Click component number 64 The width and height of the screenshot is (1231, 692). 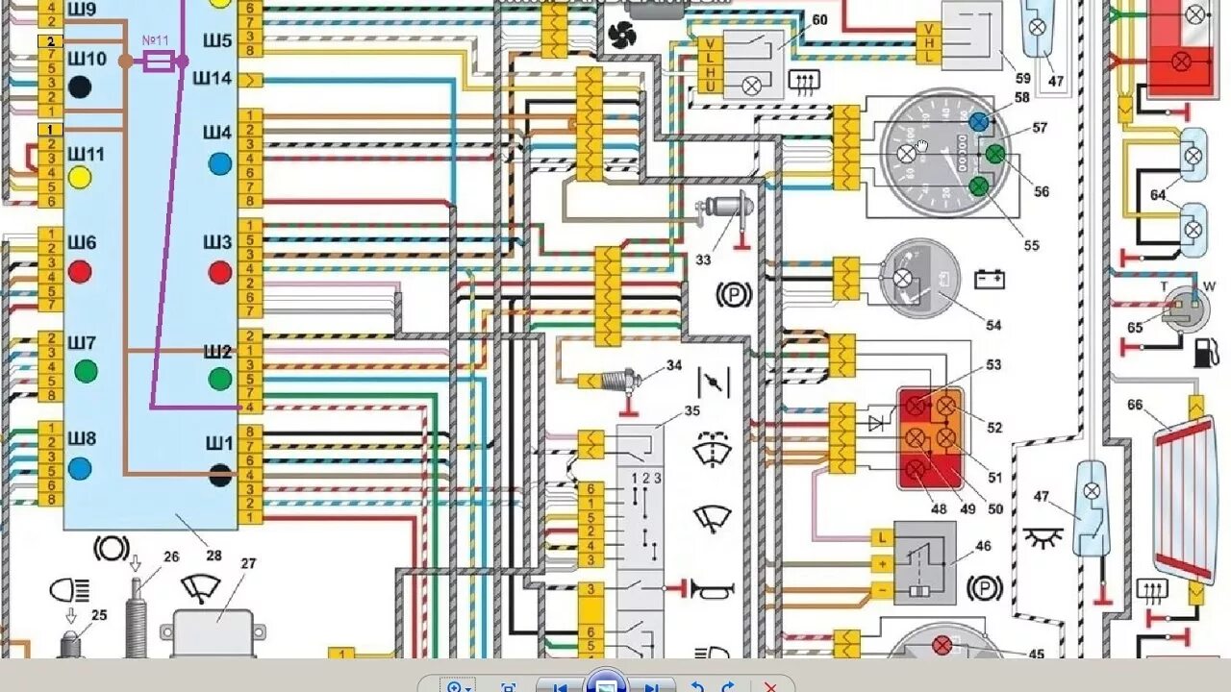[1158, 195]
